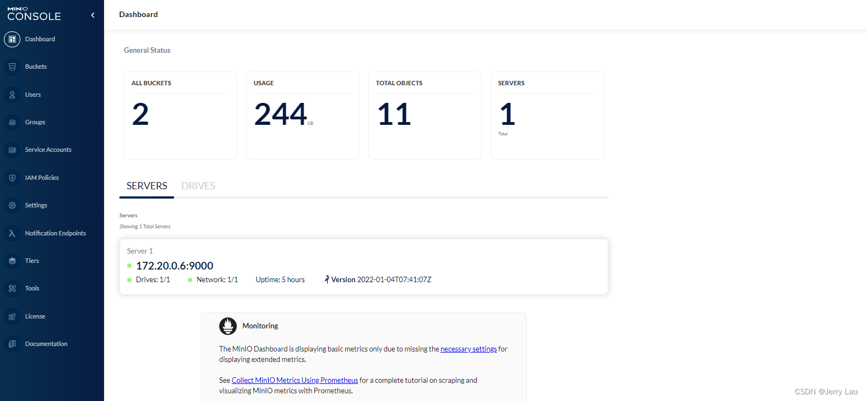Select the SERVERS tab
This screenshot has width=866, height=401.
(146, 186)
